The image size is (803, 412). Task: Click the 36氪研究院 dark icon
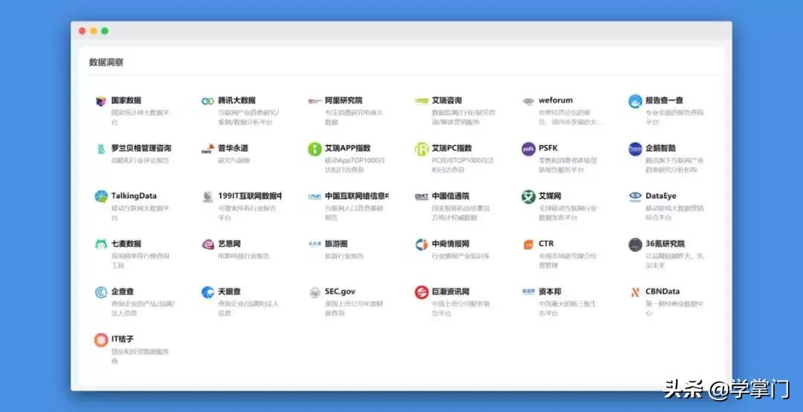tap(635, 244)
